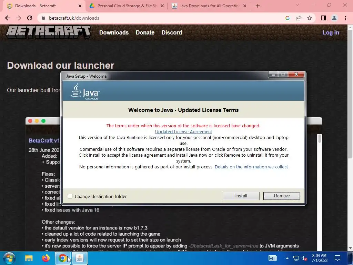Click the lock icon in the address bar
This screenshot has width=353, height=265.
44,18
